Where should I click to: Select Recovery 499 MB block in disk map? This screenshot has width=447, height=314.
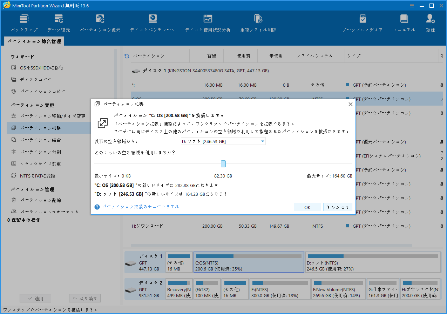pyautogui.click(x=179, y=289)
